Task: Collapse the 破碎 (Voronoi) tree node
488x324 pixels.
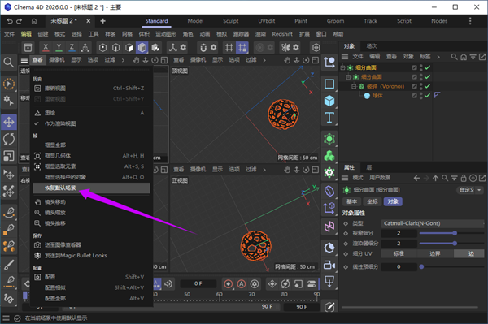Action: click(x=354, y=86)
